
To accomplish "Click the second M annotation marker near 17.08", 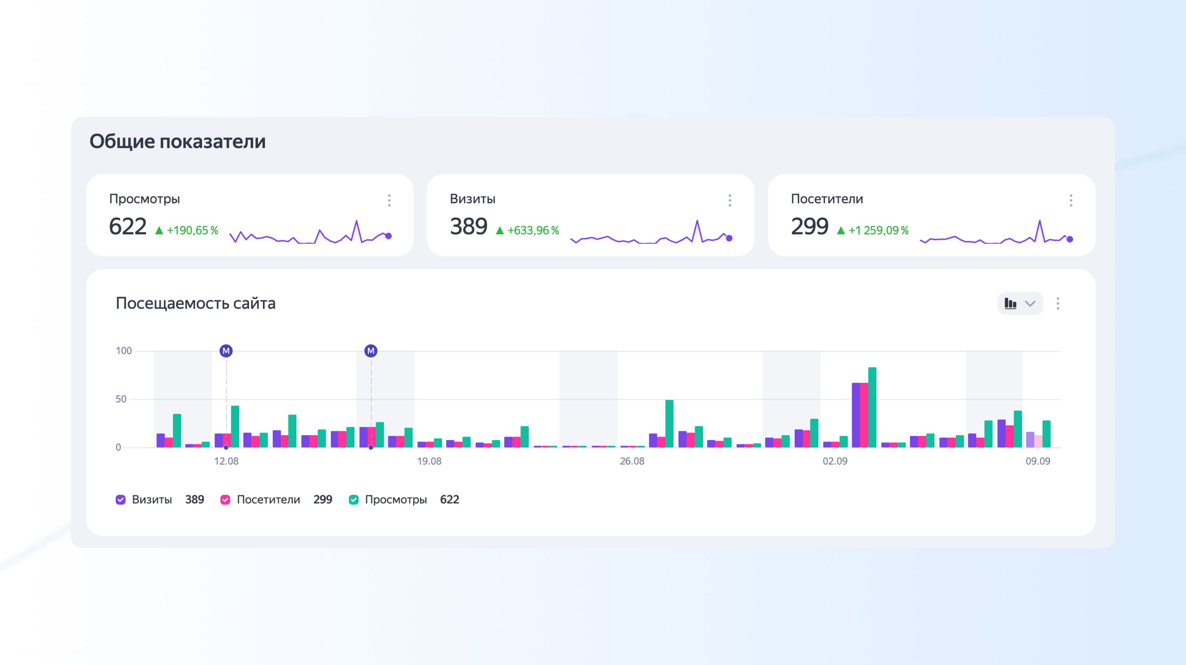I will pos(370,351).
